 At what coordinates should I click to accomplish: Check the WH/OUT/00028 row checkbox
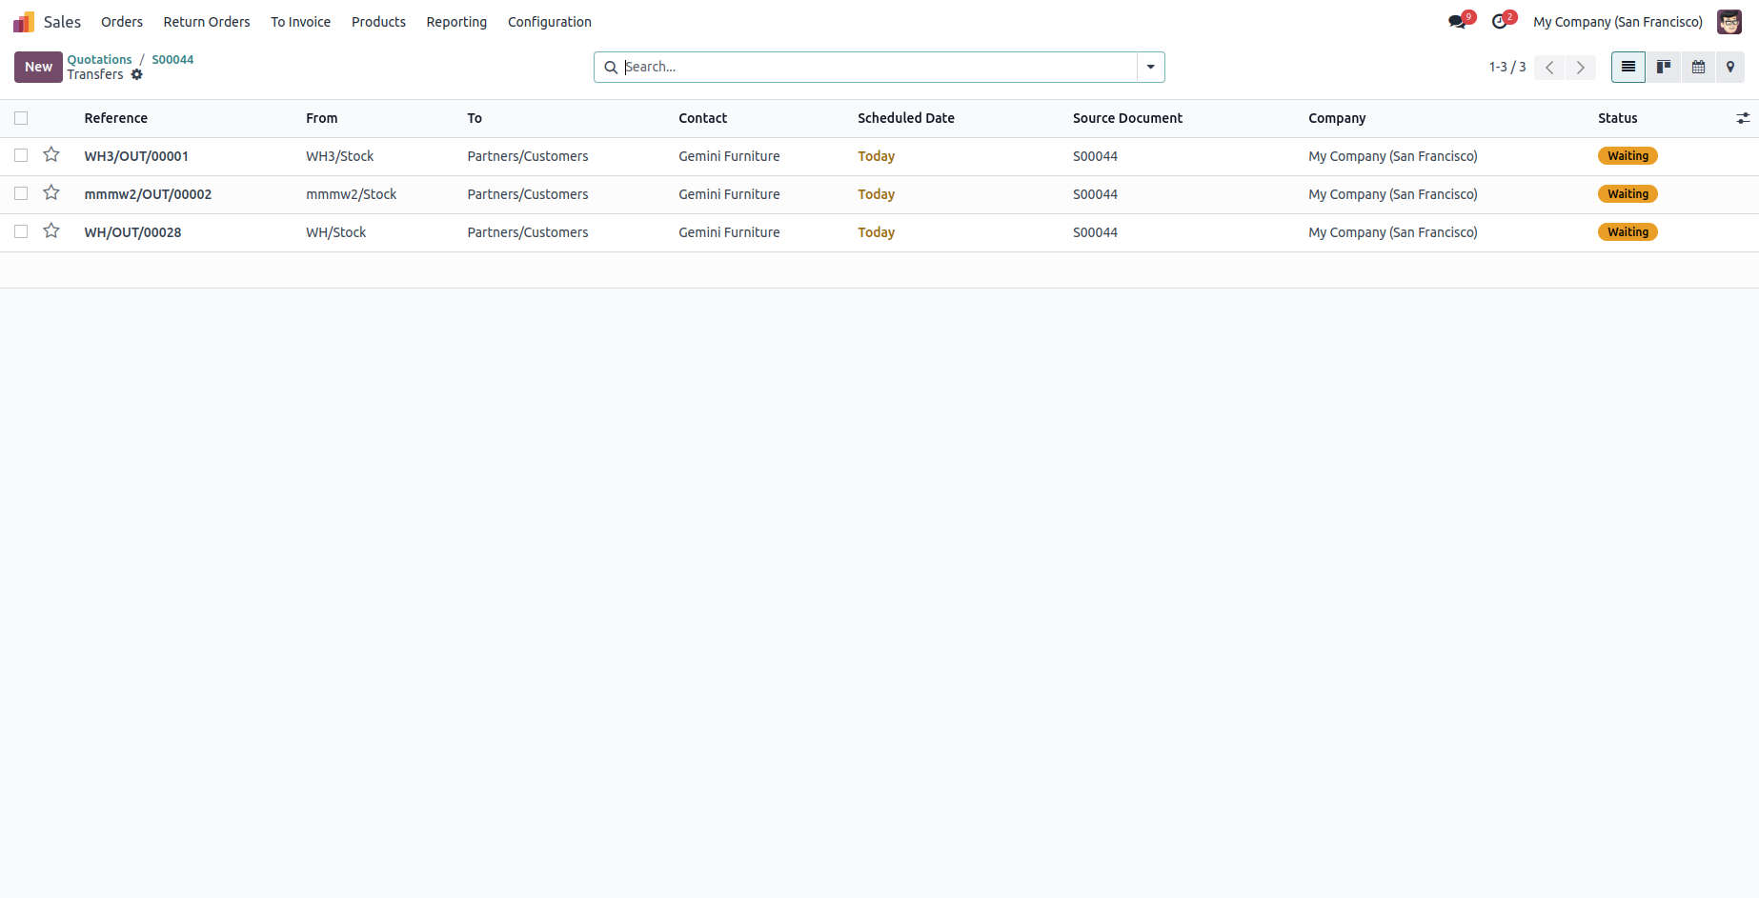pos(21,231)
